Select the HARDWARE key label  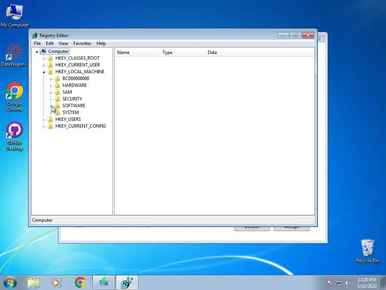pyautogui.click(x=75, y=85)
